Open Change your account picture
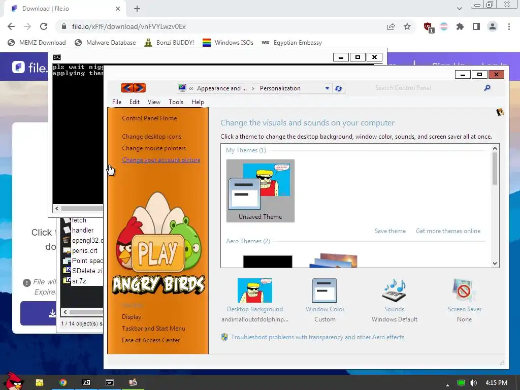Viewport: 520px width, 390px height. coord(161,160)
